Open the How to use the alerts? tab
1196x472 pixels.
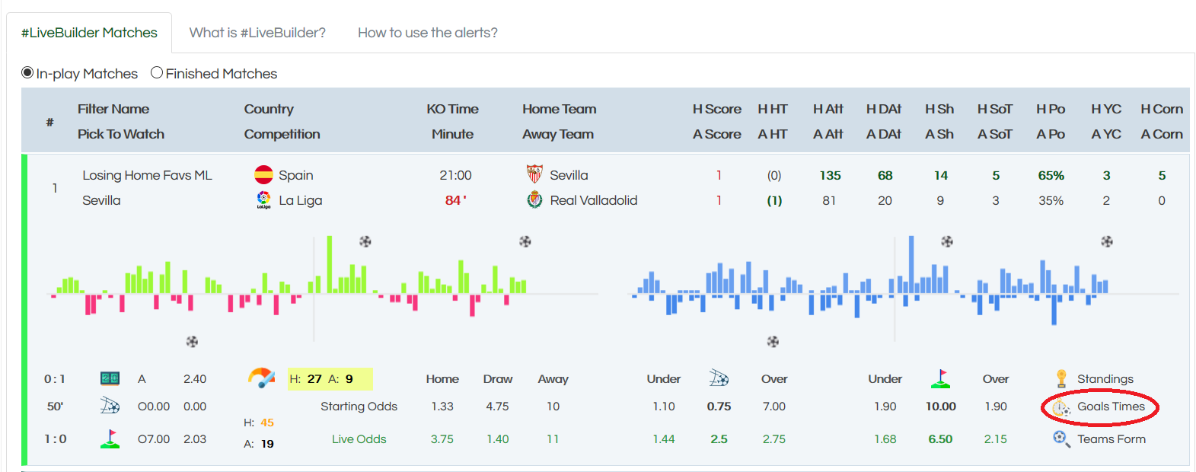(428, 33)
